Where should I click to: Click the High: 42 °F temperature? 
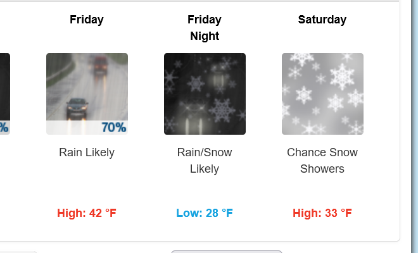click(87, 213)
